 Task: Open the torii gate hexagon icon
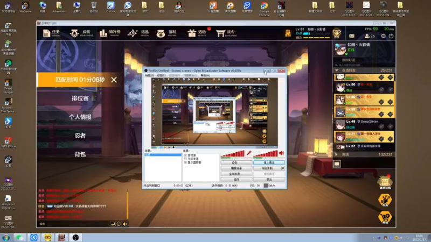point(385,182)
